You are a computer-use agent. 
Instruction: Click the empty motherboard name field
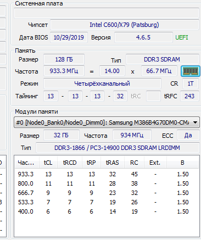point(107,13)
